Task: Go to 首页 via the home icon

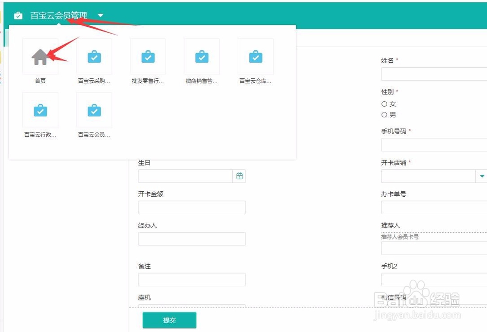Action: (x=40, y=56)
